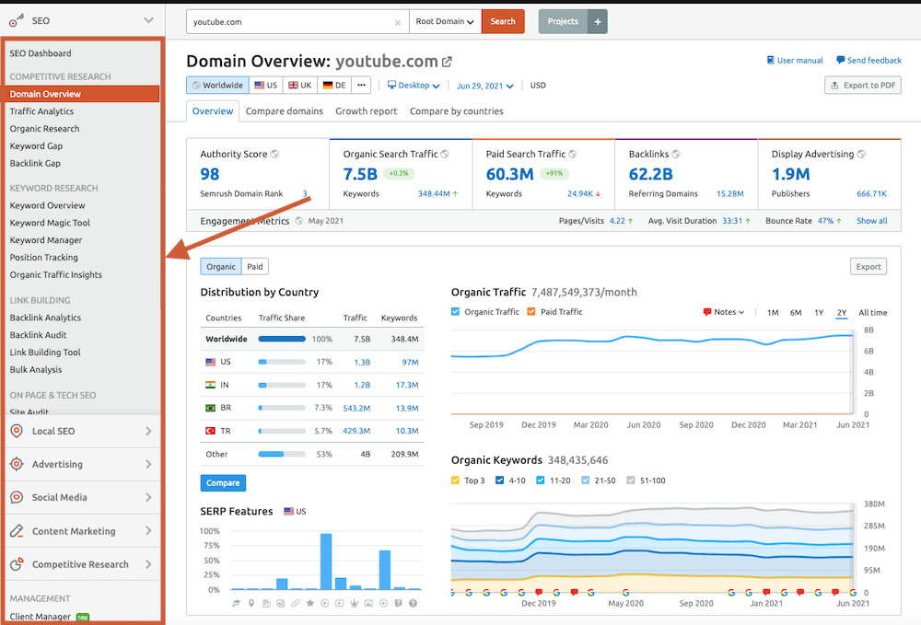The image size is (921, 625).
Task: Open more countries ellipsis menu
Action: (x=361, y=85)
